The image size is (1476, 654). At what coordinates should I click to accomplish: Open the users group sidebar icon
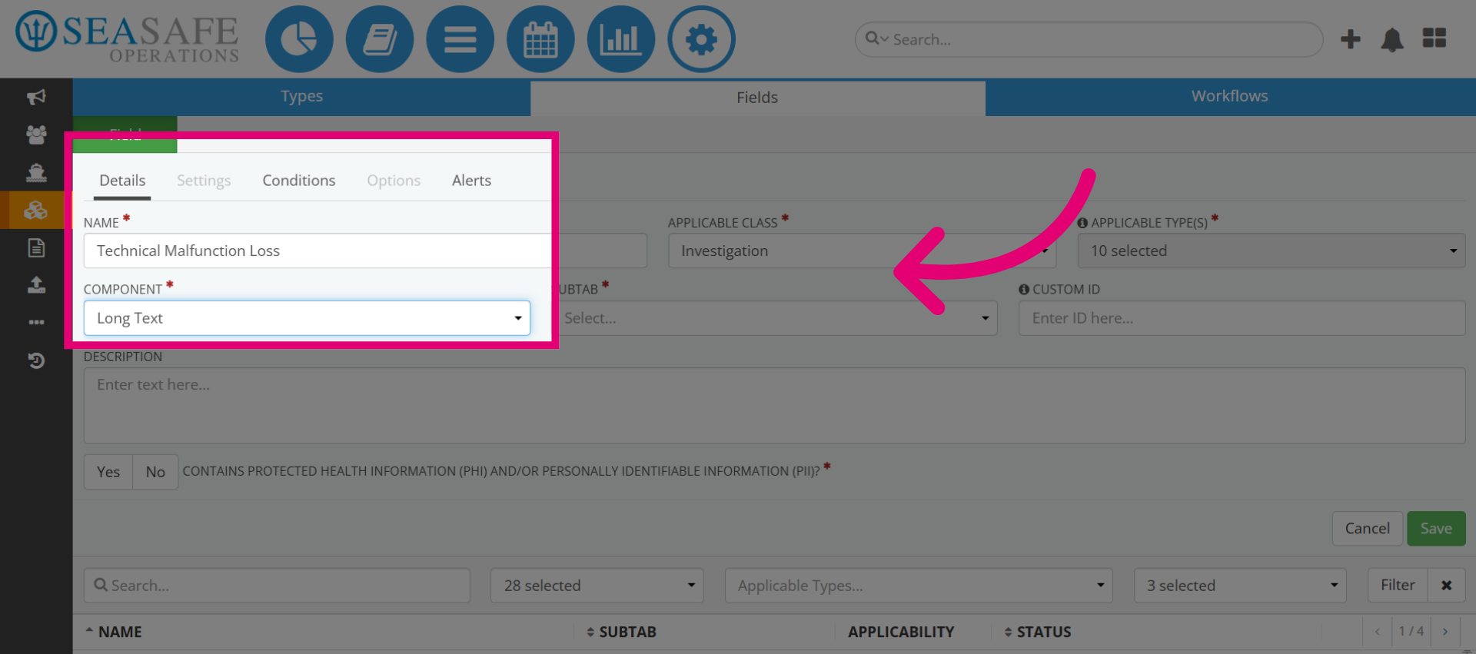tap(36, 134)
